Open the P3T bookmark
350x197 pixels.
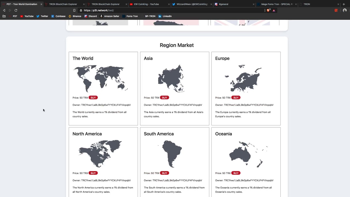[13, 16]
